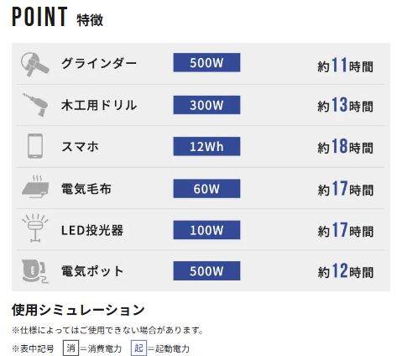The width and height of the screenshot is (402, 356).
Task: Select the 60W blue badge
Action: (x=206, y=189)
